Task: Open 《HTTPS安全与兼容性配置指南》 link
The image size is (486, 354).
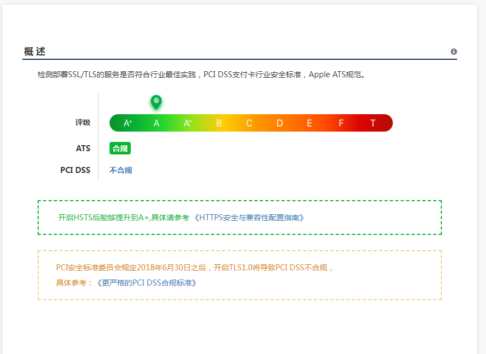Action: [x=249, y=218]
